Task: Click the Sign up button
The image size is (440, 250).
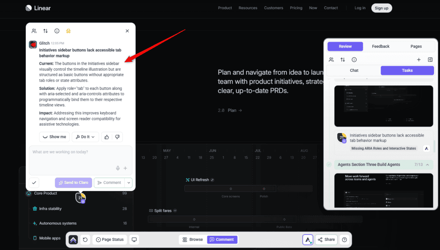Action: click(x=382, y=8)
